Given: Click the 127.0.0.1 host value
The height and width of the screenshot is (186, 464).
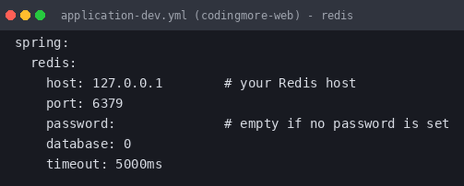Looking at the screenshot, I should click(128, 83).
